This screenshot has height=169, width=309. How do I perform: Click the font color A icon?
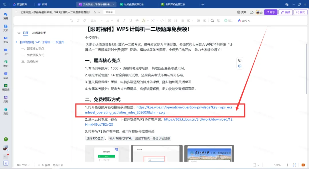tap(144, 21)
